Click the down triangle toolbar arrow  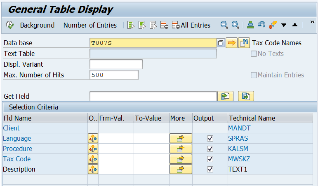tap(283, 25)
